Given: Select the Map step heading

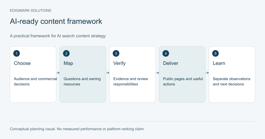Looking at the screenshot, I should coord(68,63).
